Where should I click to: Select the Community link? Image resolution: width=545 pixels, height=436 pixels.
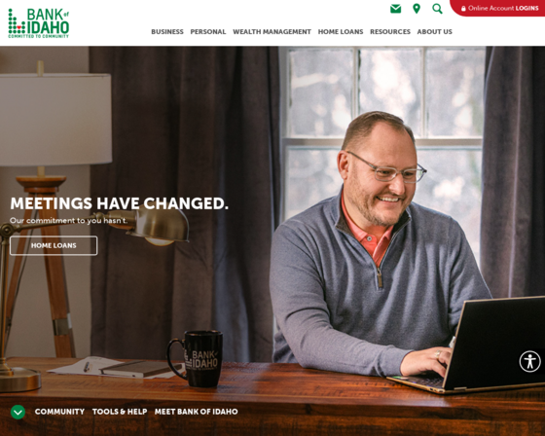pyautogui.click(x=59, y=412)
